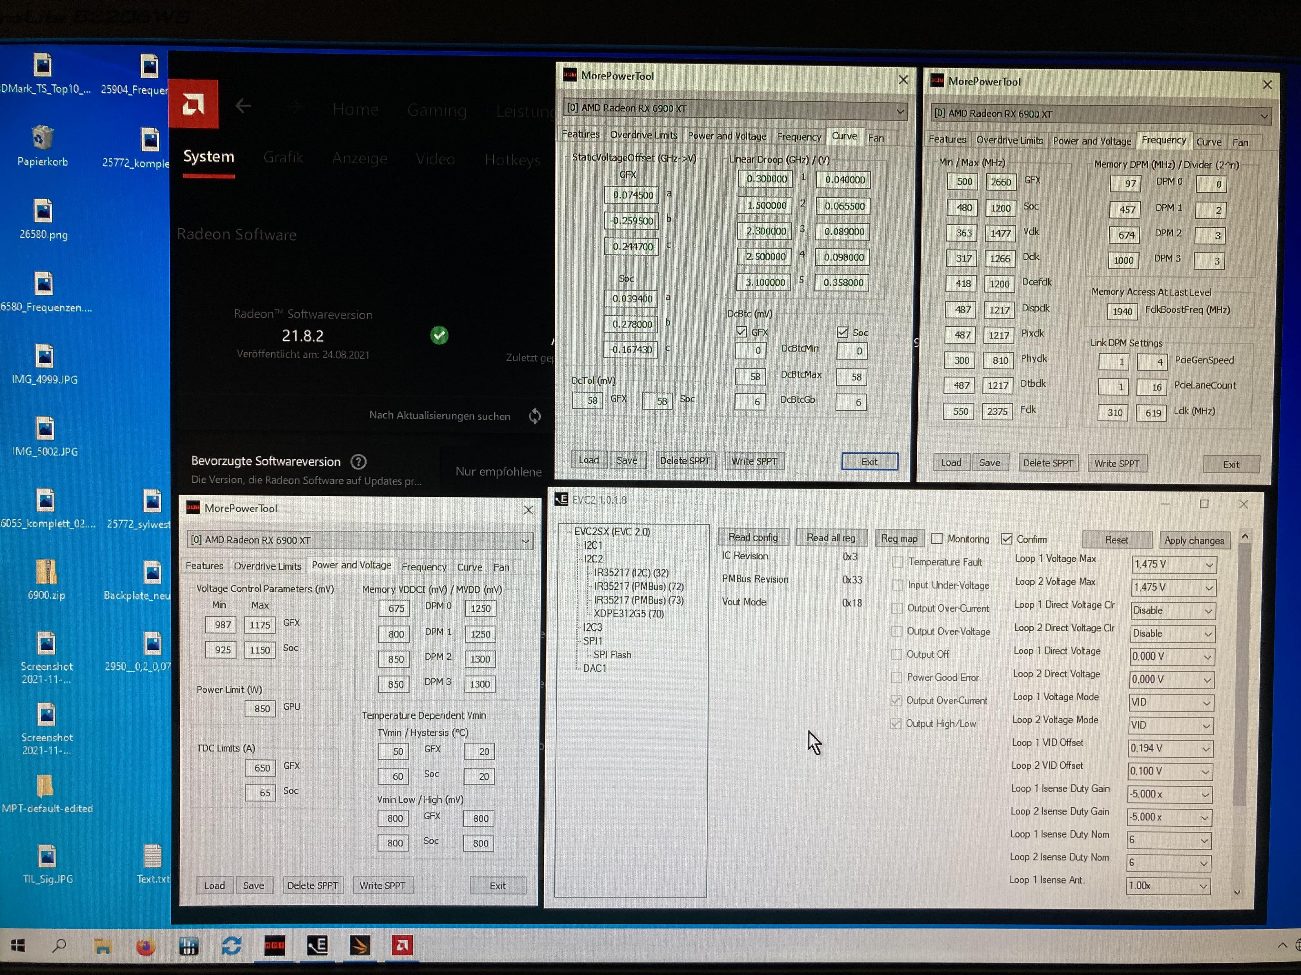
Task: Open Loop 1 Voltage Mode dropdown
Action: [1172, 702]
